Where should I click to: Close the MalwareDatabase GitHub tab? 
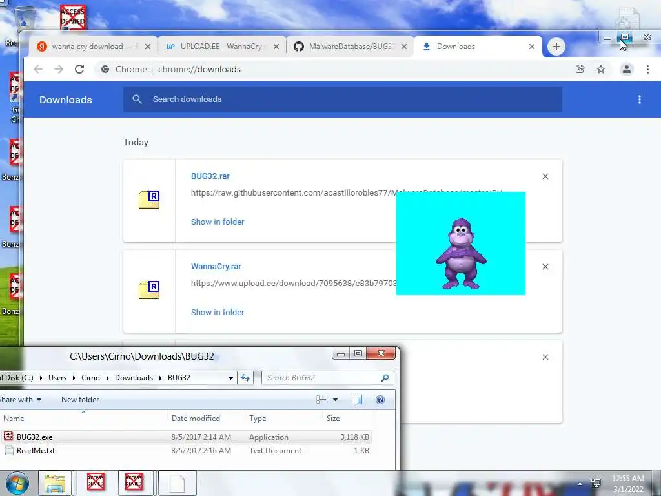click(x=404, y=46)
